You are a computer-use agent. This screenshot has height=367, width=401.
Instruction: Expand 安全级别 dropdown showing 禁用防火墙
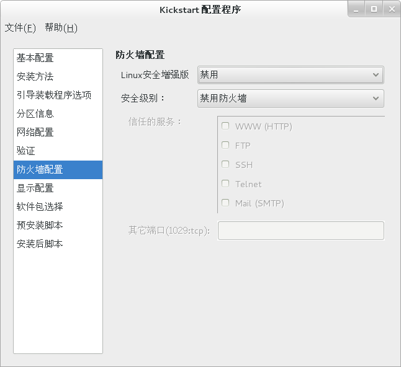pyautogui.click(x=291, y=99)
